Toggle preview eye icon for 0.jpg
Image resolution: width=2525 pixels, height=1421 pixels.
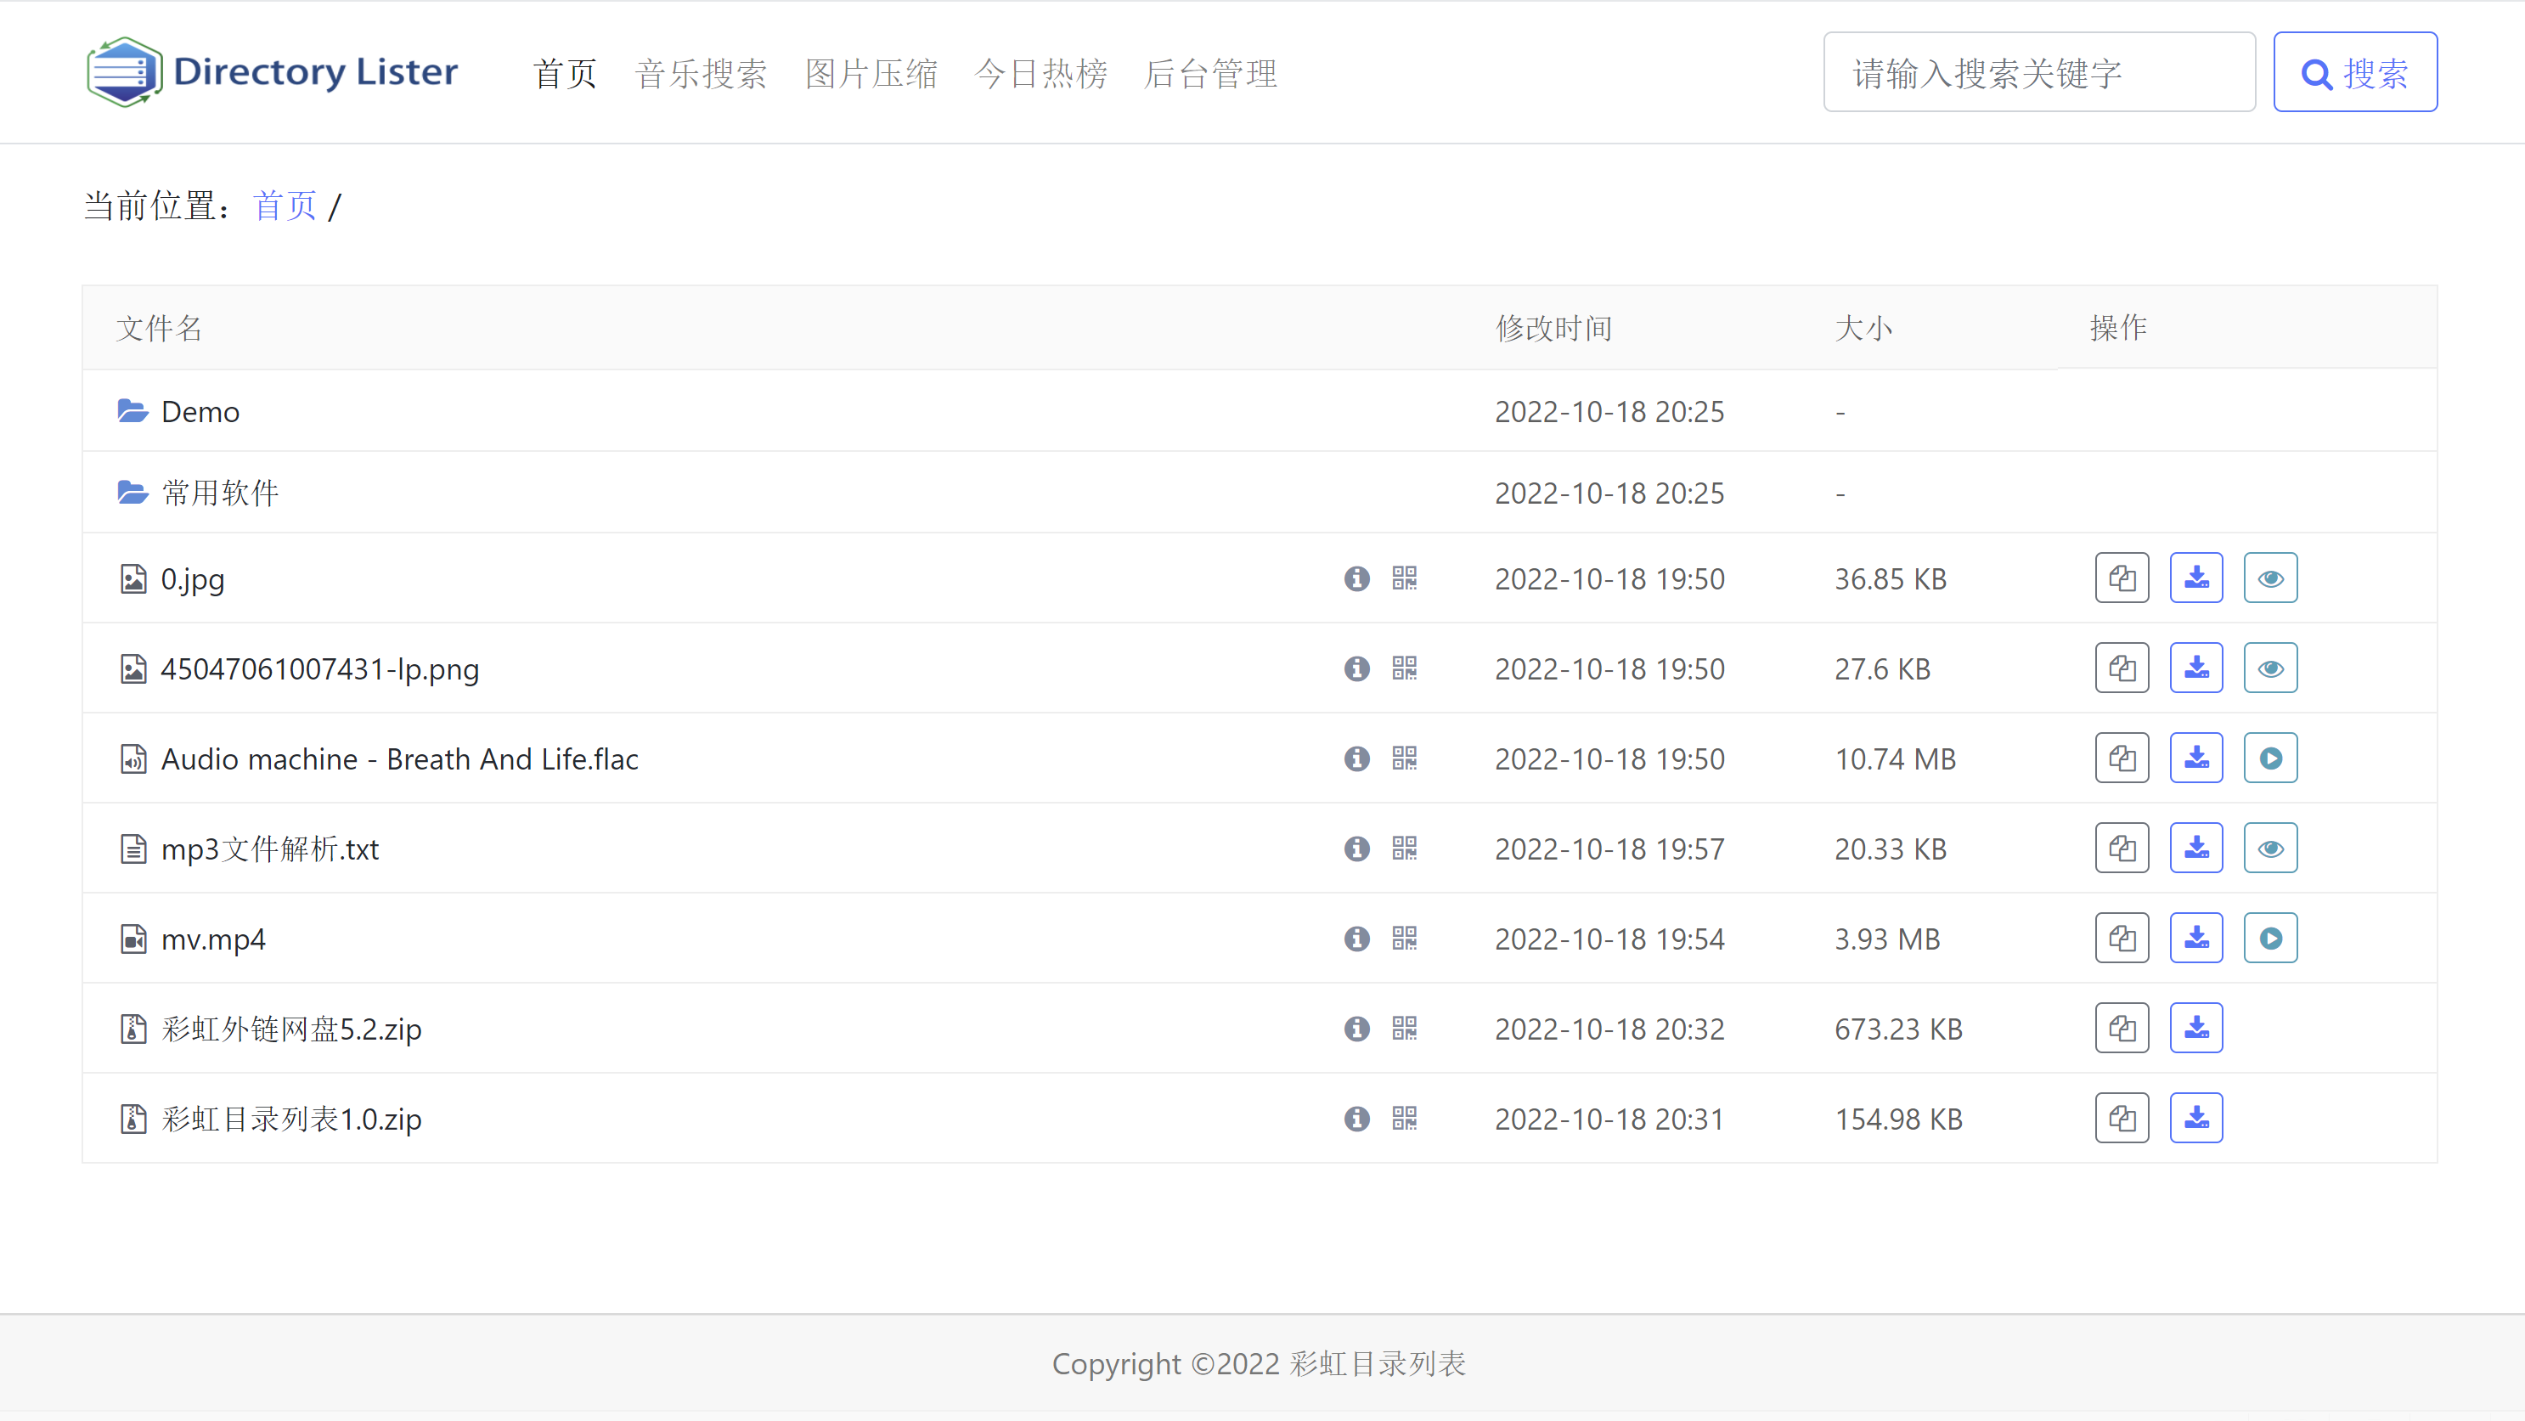2270,578
